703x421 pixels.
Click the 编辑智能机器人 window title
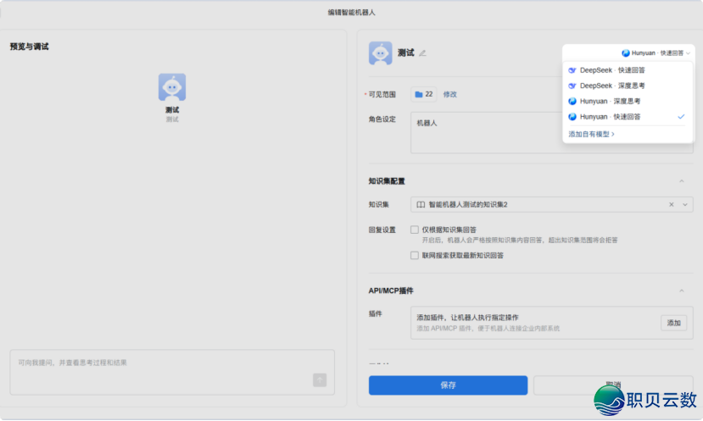(x=351, y=13)
